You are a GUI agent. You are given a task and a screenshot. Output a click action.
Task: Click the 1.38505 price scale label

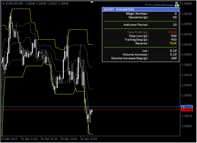pos(187,126)
